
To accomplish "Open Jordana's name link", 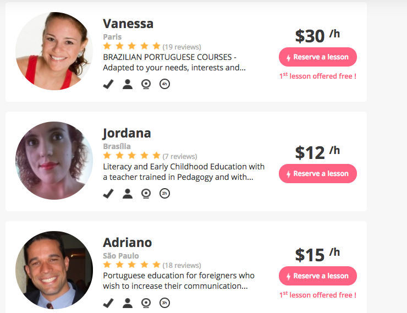I will click(127, 133).
